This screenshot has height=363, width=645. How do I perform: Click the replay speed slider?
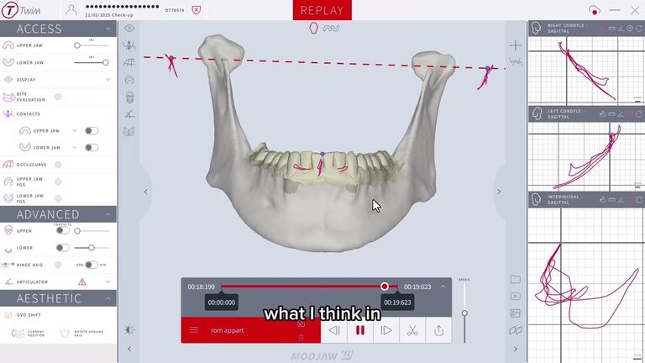pyautogui.click(x=464, y=313)
